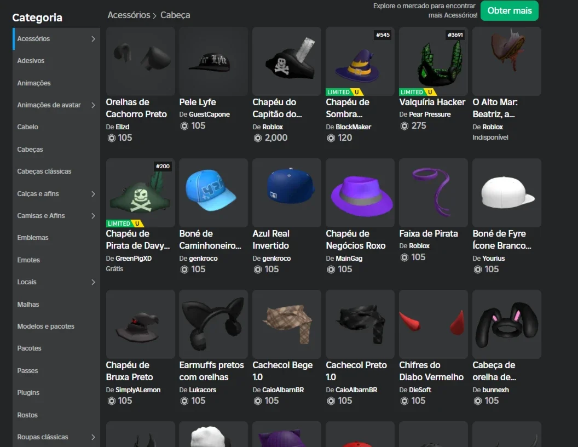Expand Calças e afins submenu arrow

93,193
